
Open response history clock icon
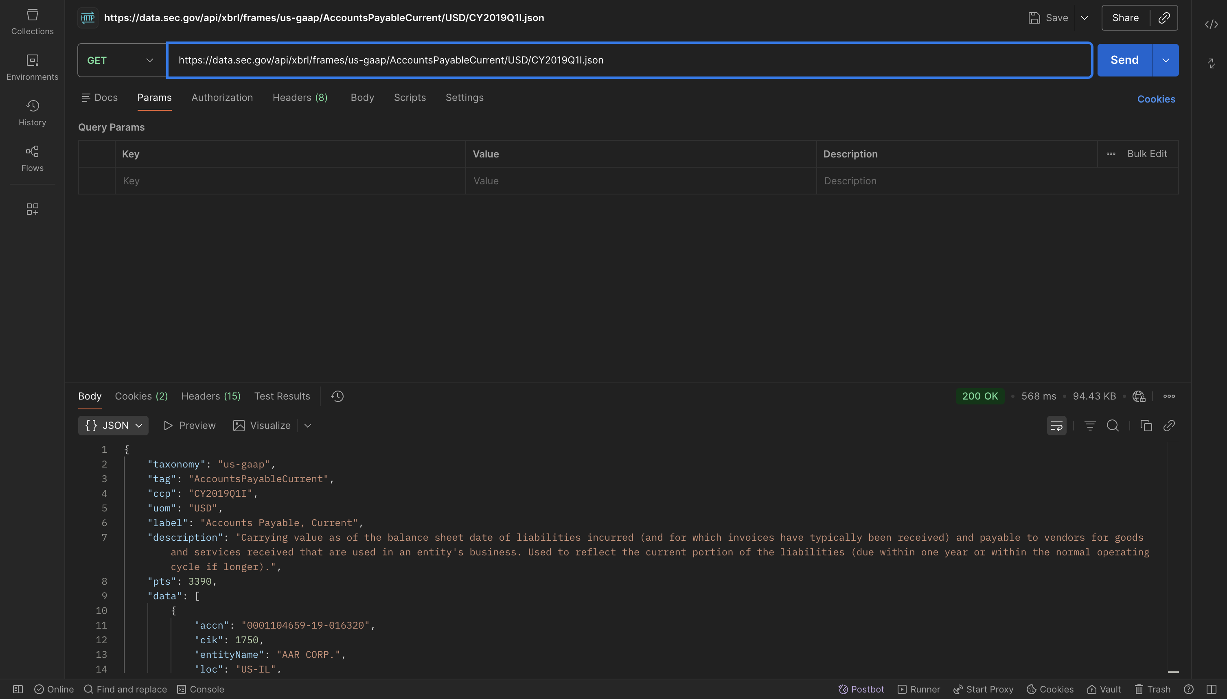[337, 396]
